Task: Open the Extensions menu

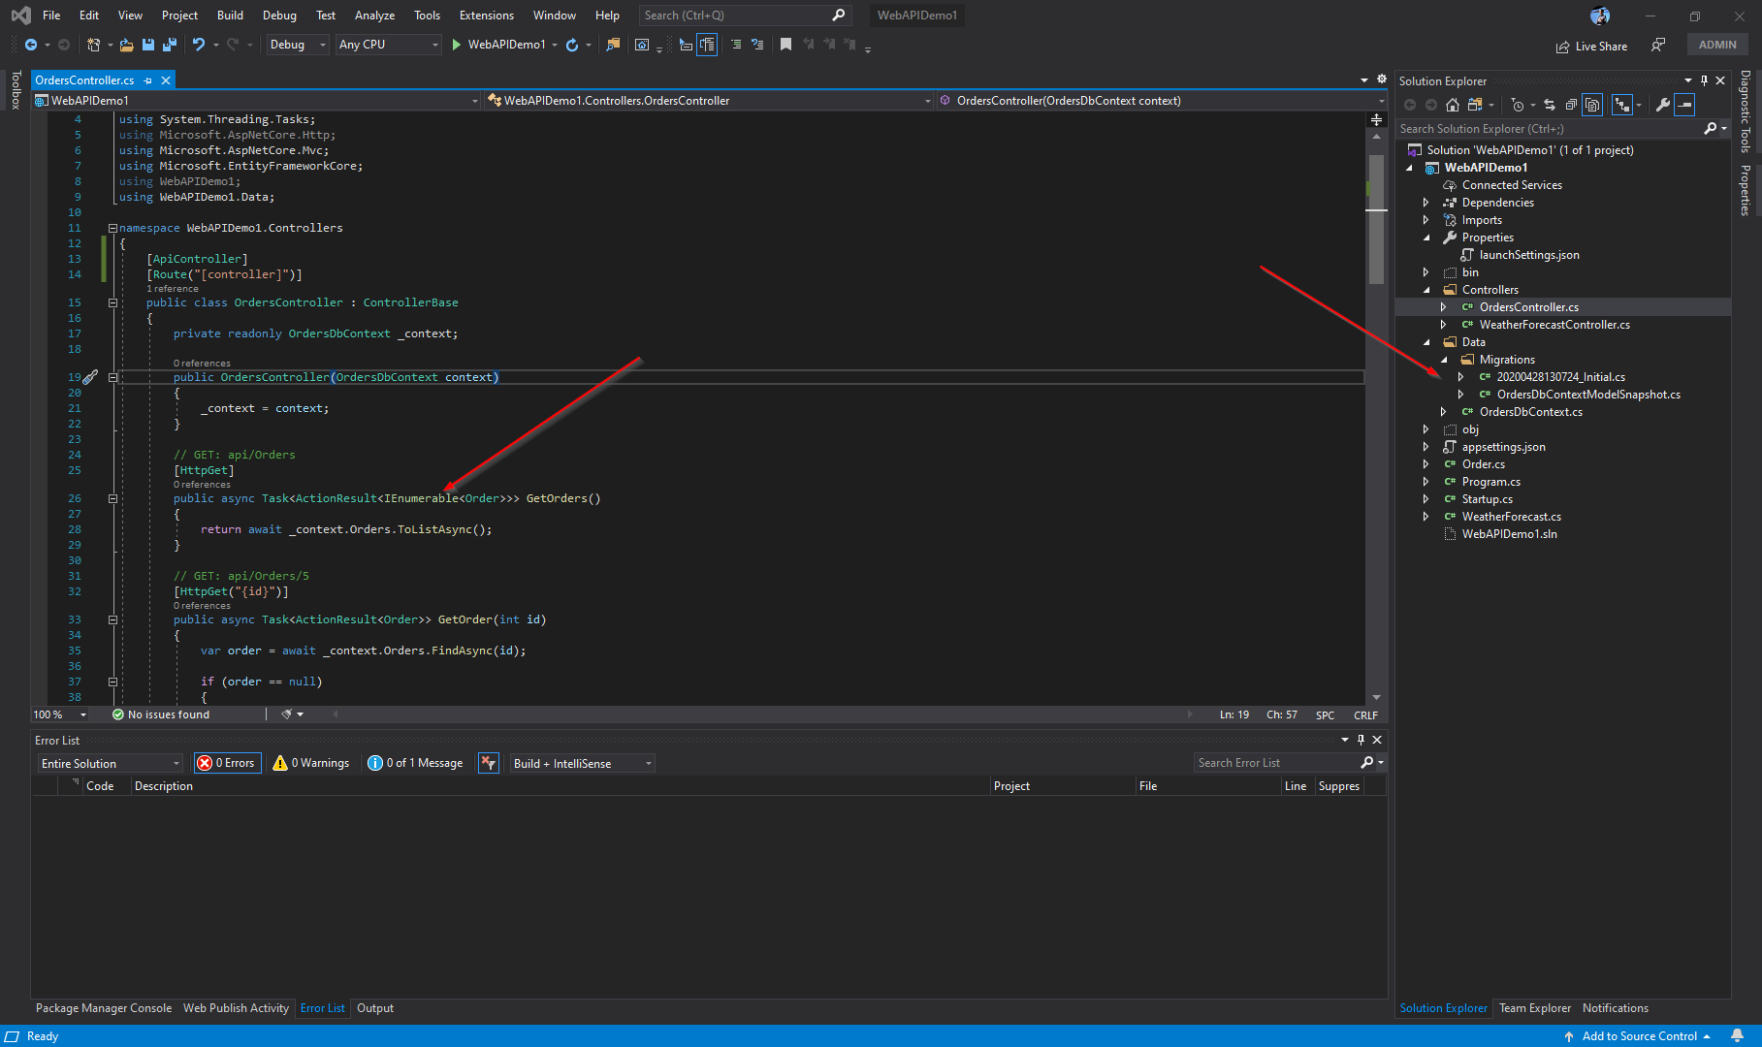Action: pos(486,16)
